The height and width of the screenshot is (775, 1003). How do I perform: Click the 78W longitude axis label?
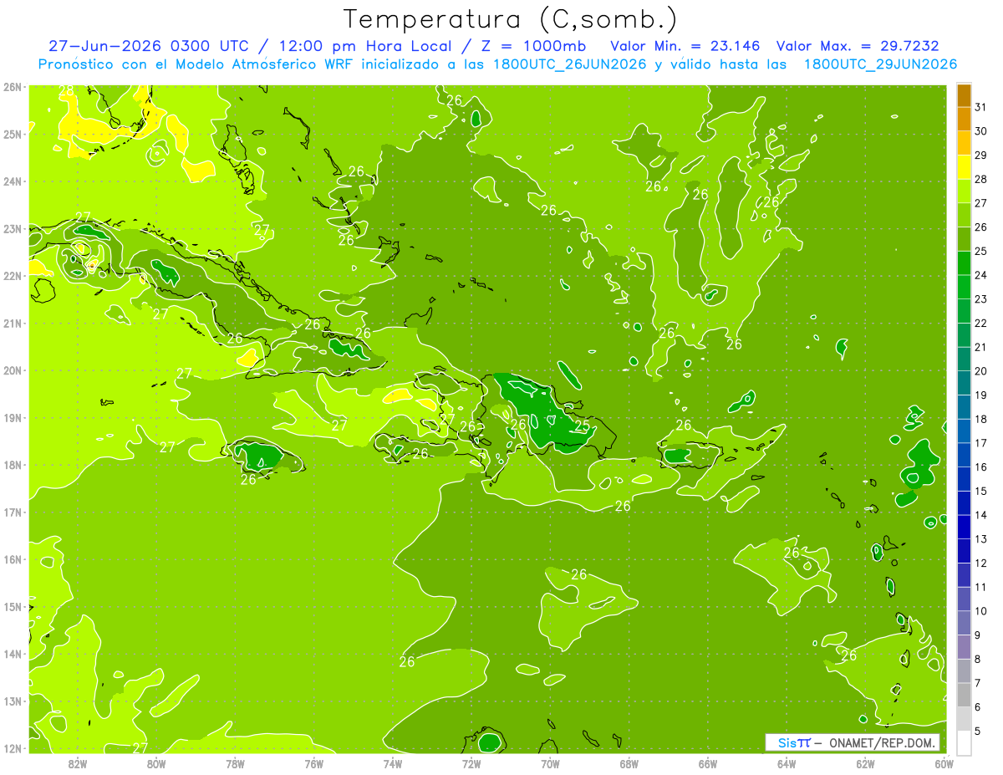[x=235, y=763]
